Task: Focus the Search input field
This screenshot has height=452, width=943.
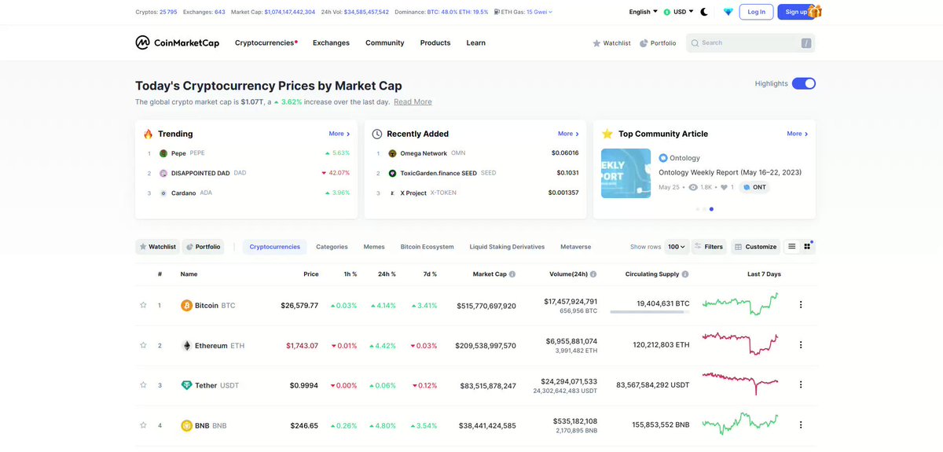Action: tap(750, 43)
